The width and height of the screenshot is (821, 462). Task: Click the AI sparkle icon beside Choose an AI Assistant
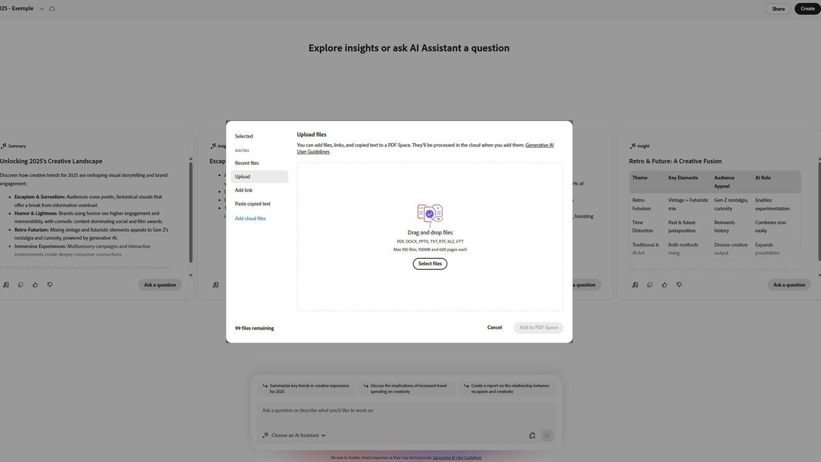pyautogui.click(x=265, y=435)
